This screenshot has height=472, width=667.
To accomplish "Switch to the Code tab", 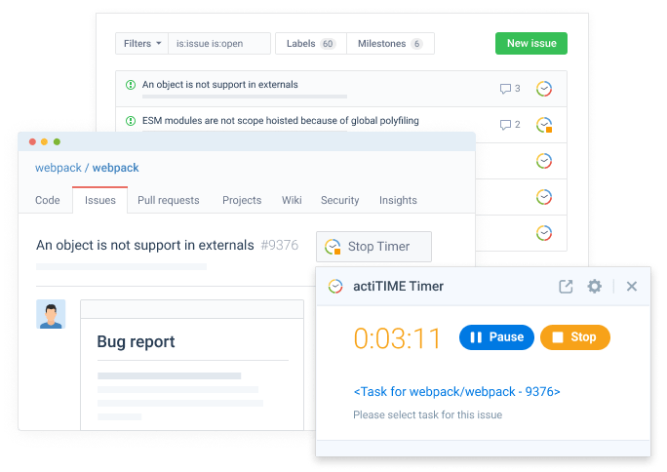I will [47, 200].
